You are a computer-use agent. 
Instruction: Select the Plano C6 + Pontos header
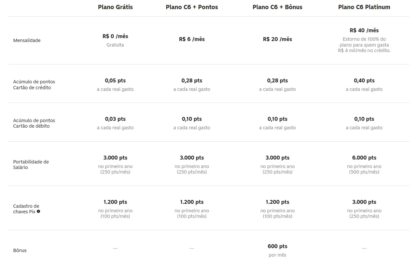pos(192,7)
